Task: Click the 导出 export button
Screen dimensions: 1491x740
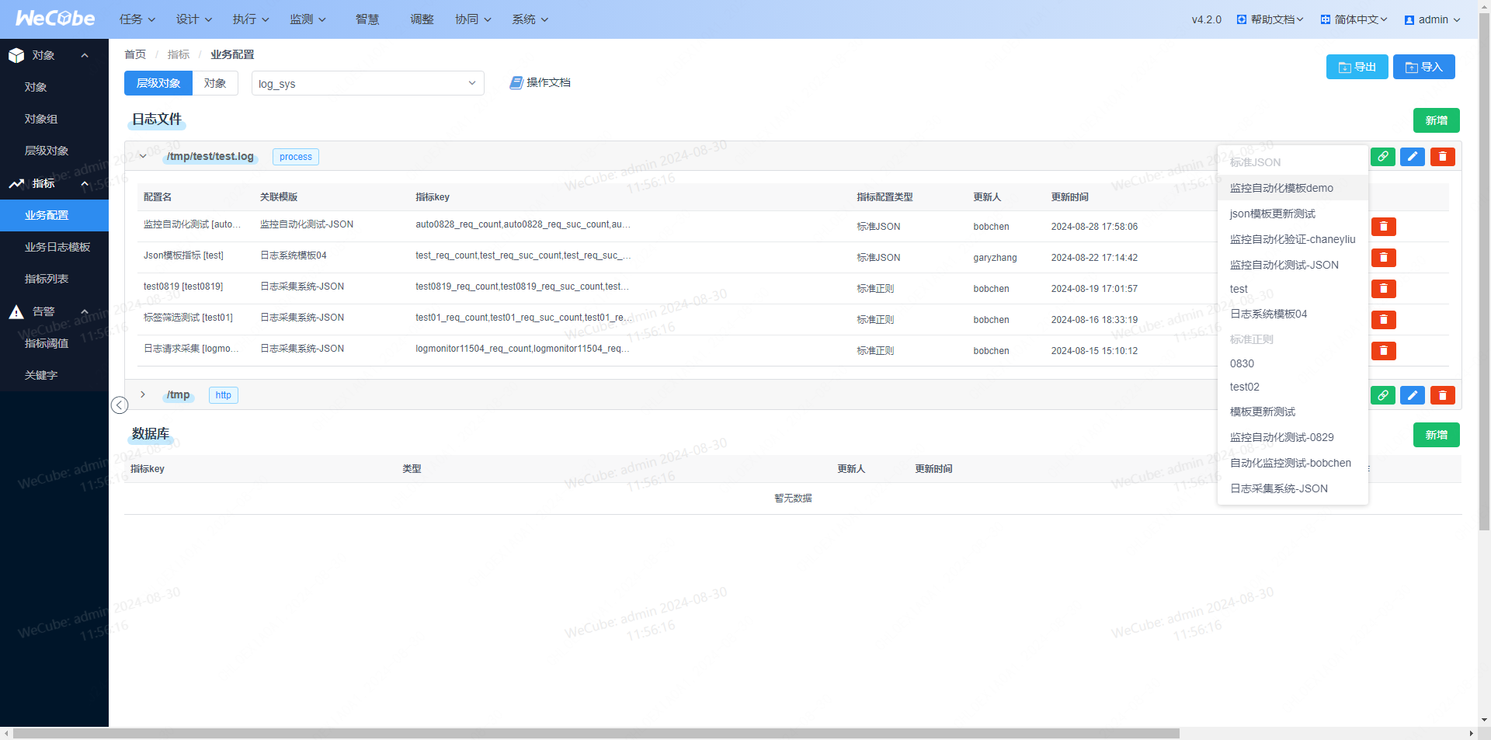Action: tap(1357, 67)
